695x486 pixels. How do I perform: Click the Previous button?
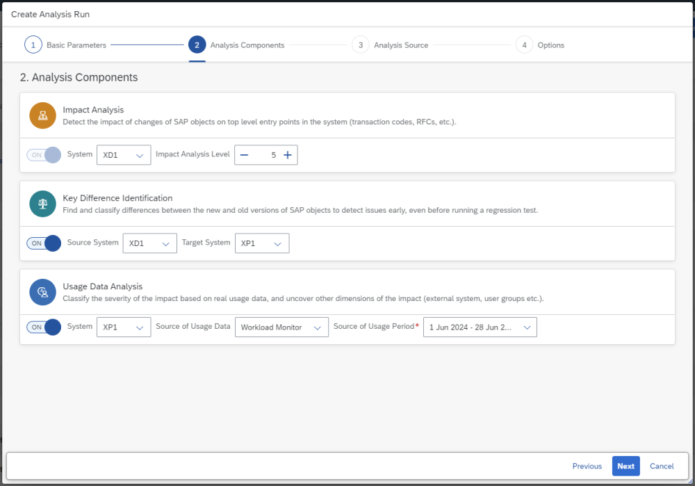pyautogui.click(x=587, y=466)
